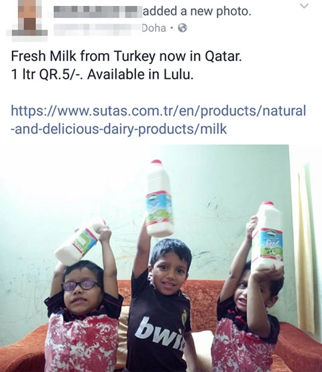This screenshot has height=372, width=322.
Task: Click link line ending in dairy-products/milk
Action: point(119,129)
